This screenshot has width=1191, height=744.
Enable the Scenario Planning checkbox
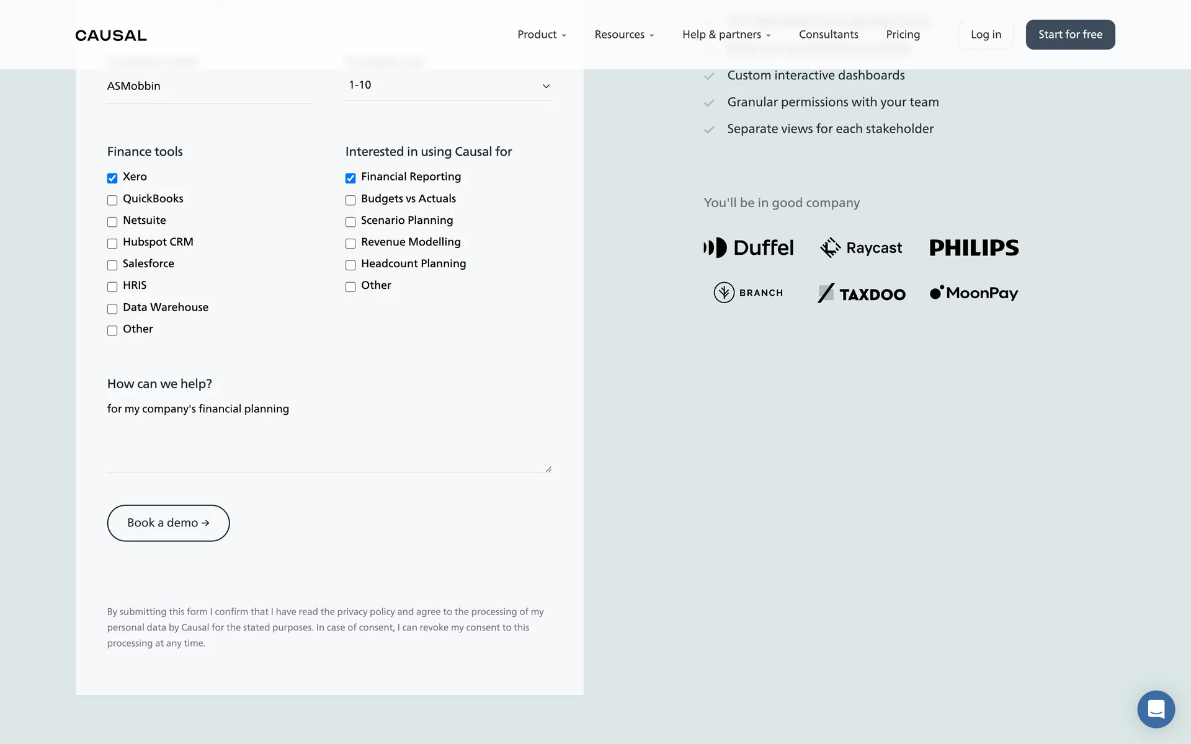click(x=350, y=222)
